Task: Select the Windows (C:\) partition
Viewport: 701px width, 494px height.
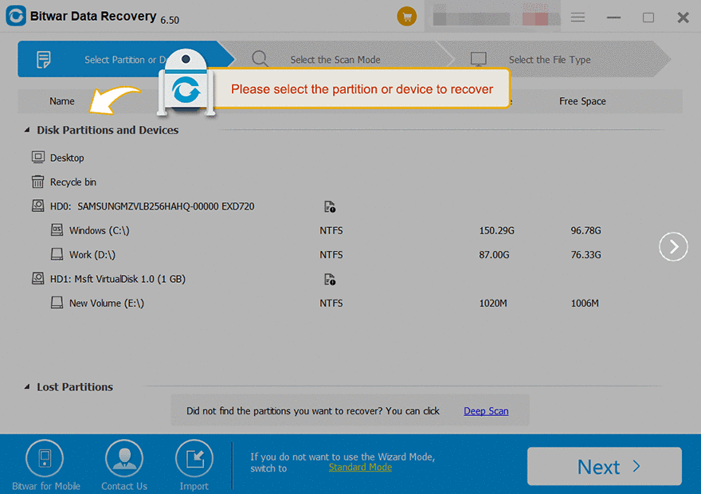Action: 99,231
